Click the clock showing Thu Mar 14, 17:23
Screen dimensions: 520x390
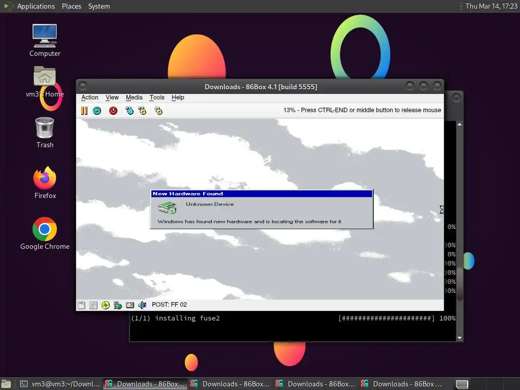point(491,6)
